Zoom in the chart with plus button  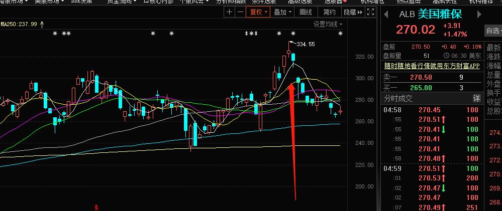pyautogui.click(x=229, y=12)
